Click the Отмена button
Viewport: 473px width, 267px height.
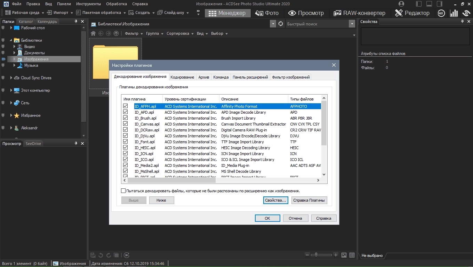[295, 218]
